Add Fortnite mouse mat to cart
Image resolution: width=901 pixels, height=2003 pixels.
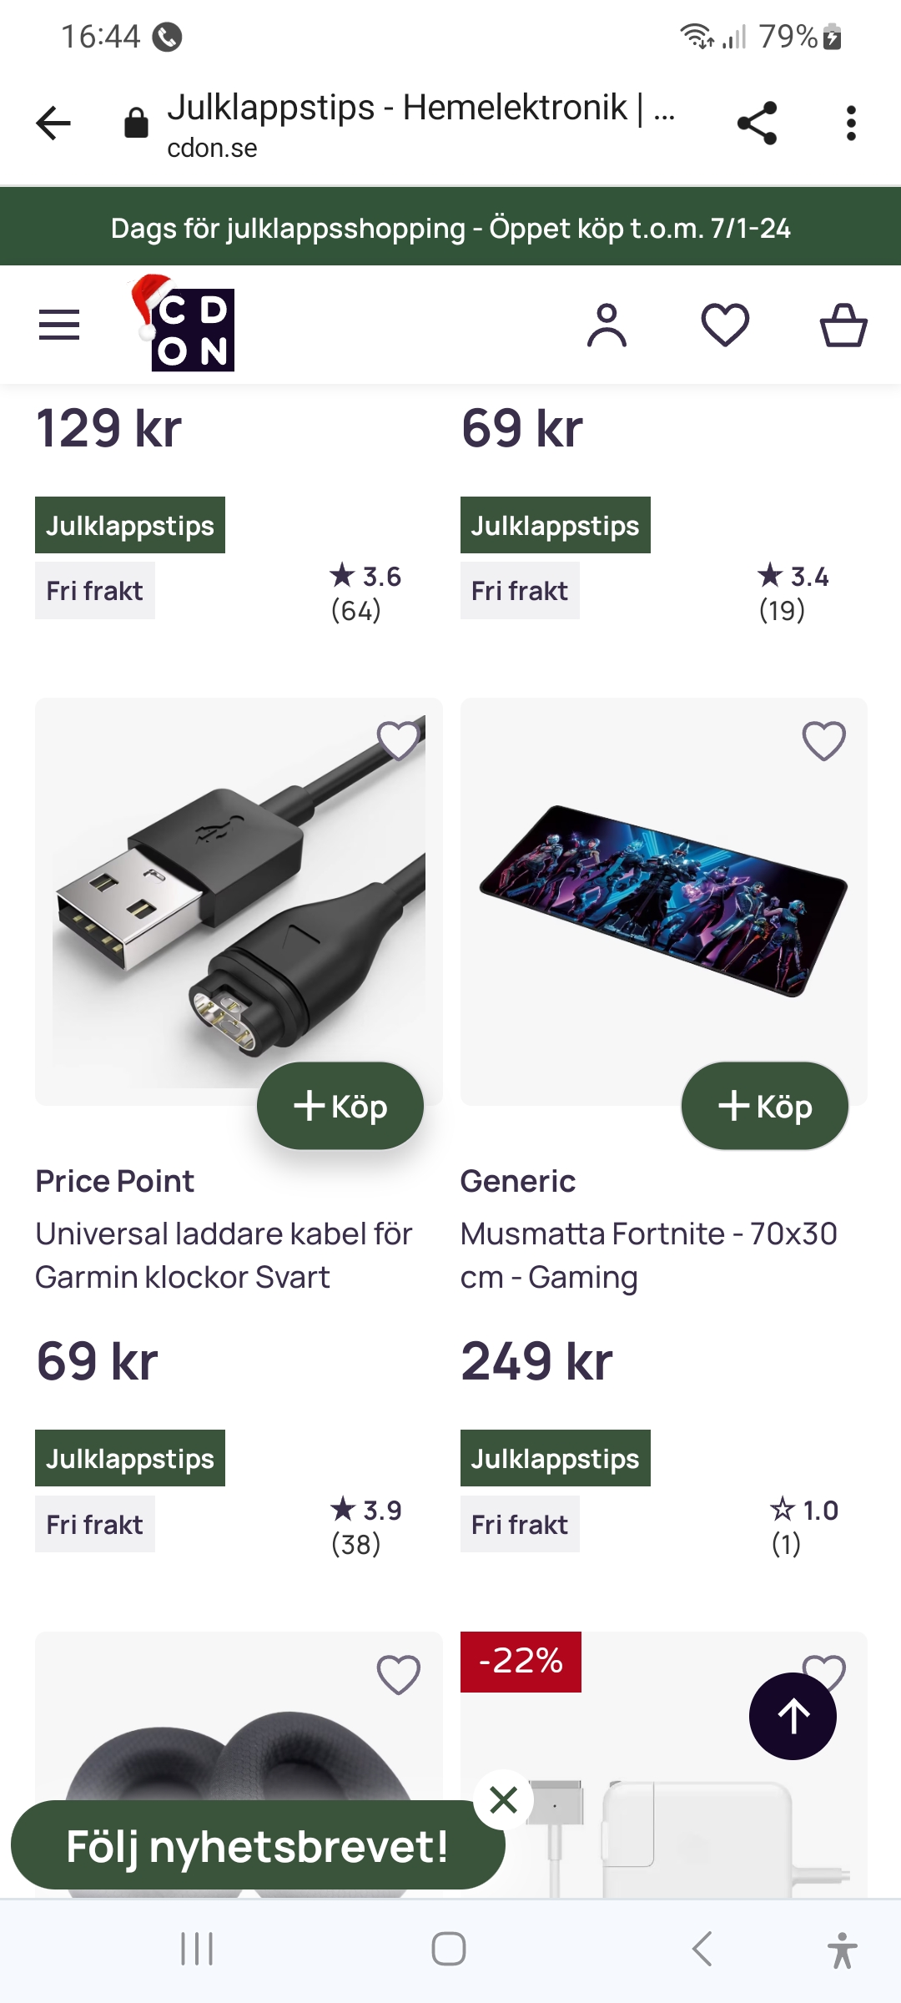point(765,1106)
